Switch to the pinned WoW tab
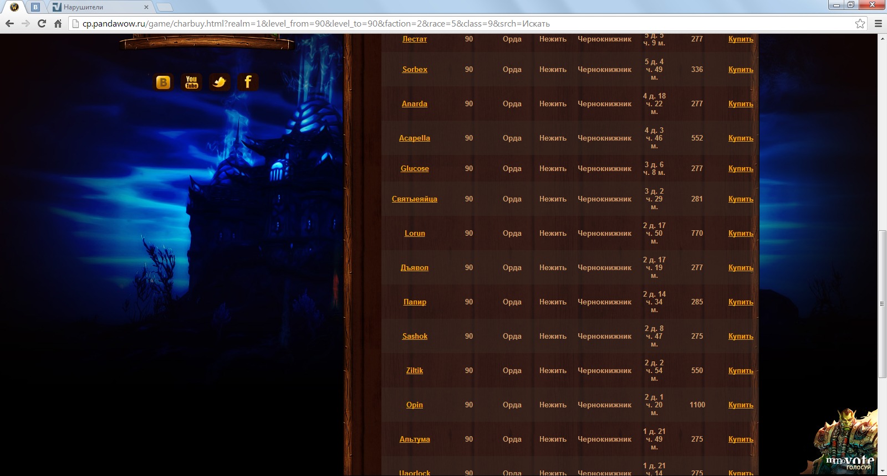 pos(15,7)
